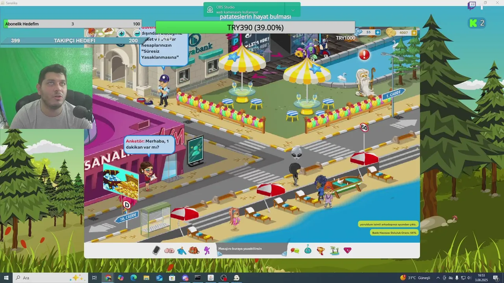This screenshot has width=504, height=283.
Task: Open the Windows Start menu
Action: coord(6,278)
